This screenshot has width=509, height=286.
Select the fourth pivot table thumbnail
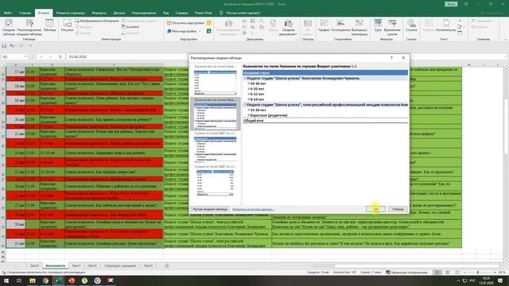tap(216, 180)
